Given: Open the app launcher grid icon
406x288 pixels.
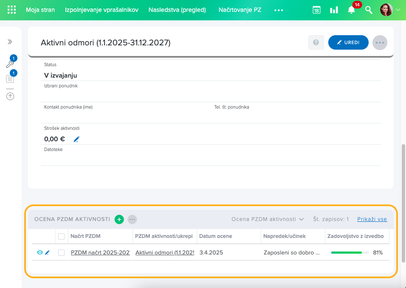Looking at the screenshot, I should tap(12, 10).
